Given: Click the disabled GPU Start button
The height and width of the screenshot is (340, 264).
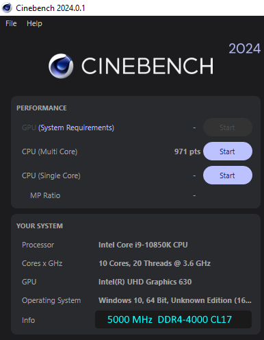Looking at the screenshot, I should 228,127.
